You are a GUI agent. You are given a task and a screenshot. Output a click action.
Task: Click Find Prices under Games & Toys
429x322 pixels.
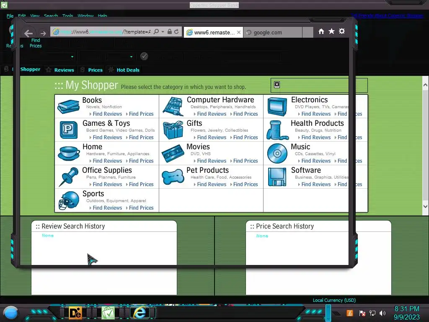pos(141,138)
